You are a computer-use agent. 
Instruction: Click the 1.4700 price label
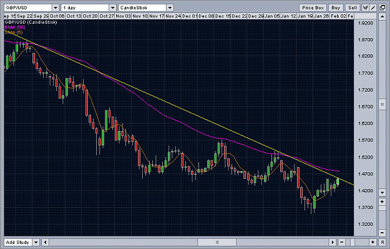pos(366,174)
